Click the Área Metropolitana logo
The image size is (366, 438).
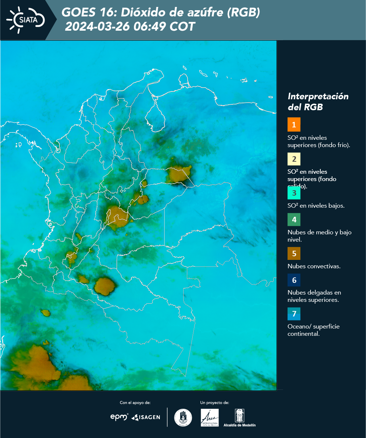pos(210,418)
